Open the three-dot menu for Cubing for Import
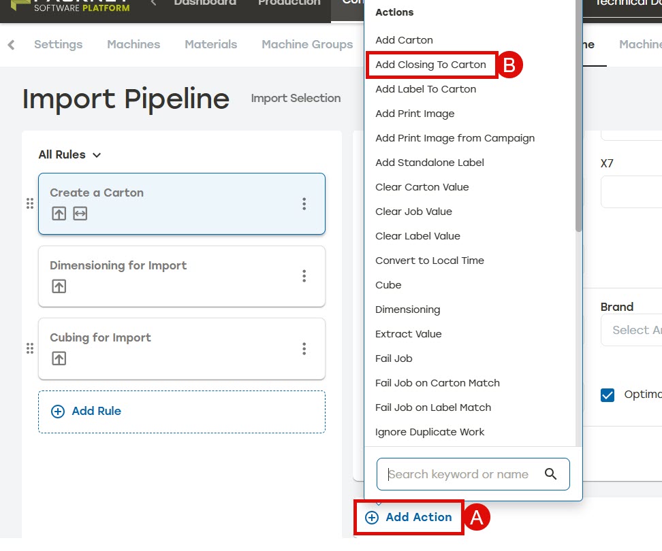The width and height of the screenshot is (662, 551). pos(304,349)
